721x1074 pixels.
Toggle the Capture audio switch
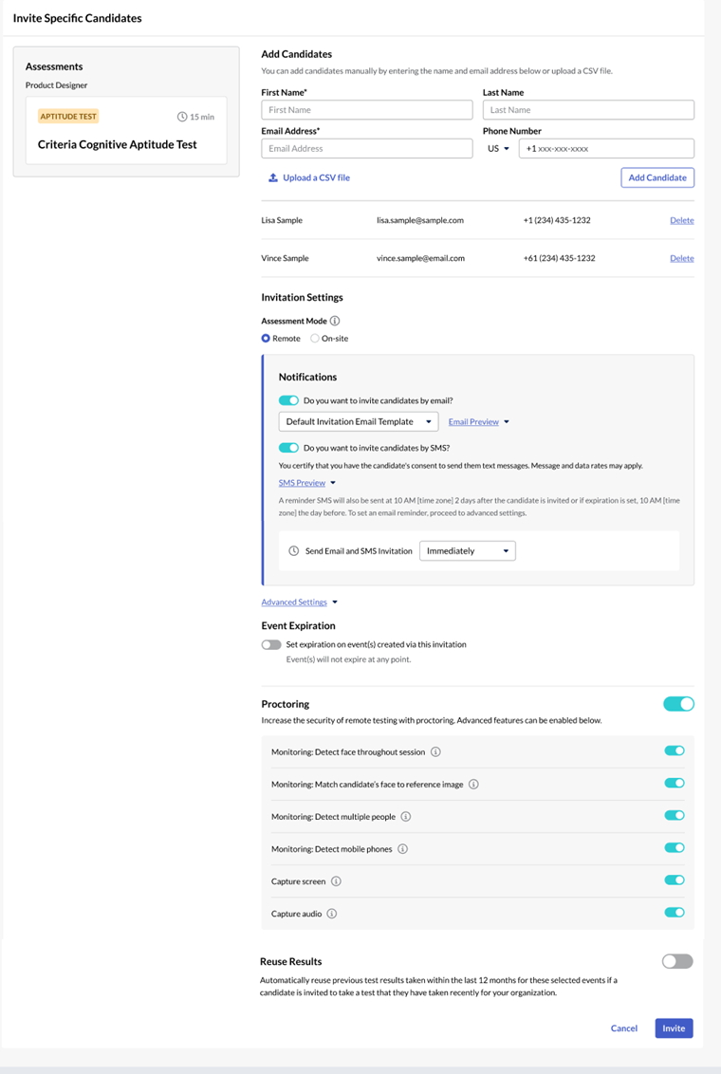pyautogui.click(x=675, y=912)
